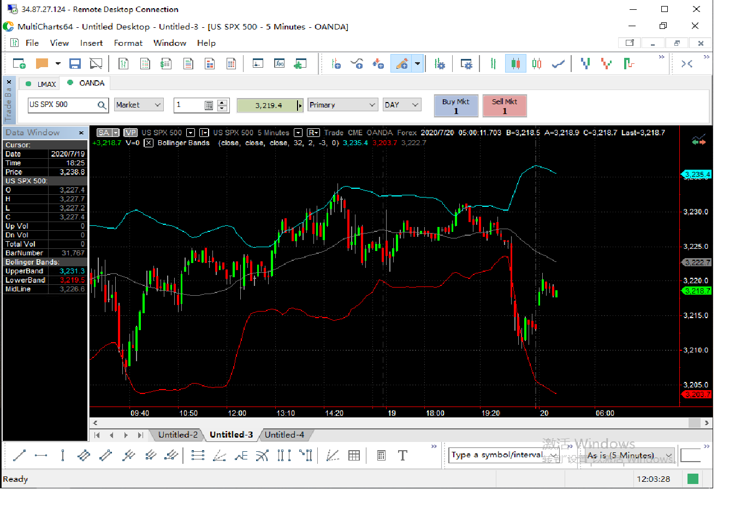
Task: Create a new workspace window
Action: [x=19, y=64]
